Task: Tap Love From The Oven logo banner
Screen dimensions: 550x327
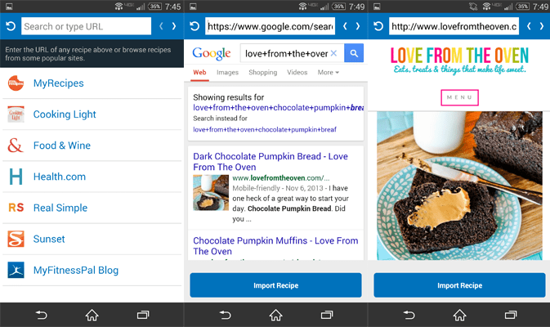Action: click(459, 60)
